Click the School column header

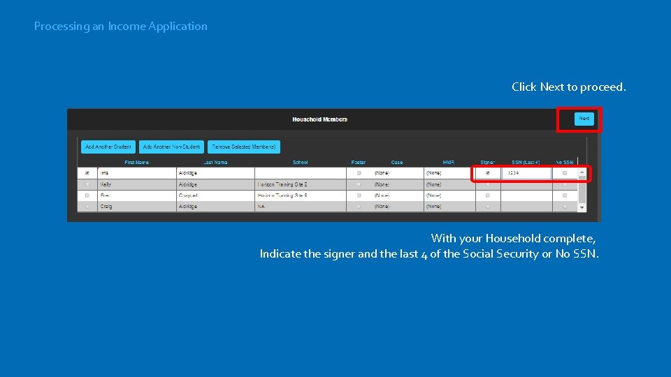pos(301,163)
